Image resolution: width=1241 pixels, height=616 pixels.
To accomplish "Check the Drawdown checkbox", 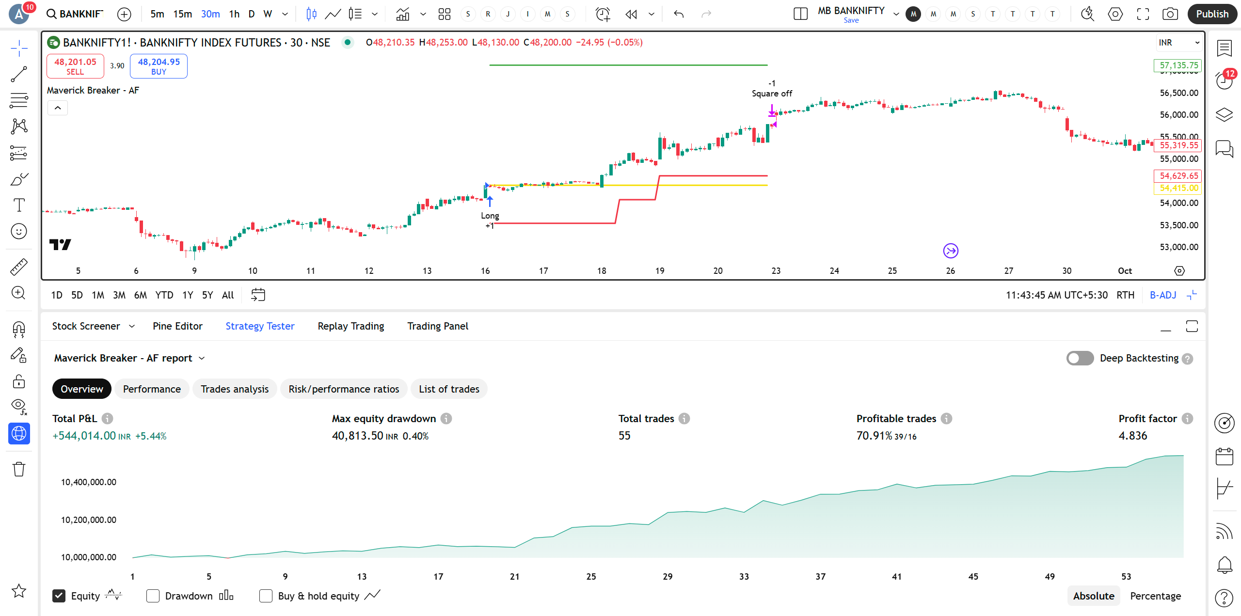I will (153, 596).
